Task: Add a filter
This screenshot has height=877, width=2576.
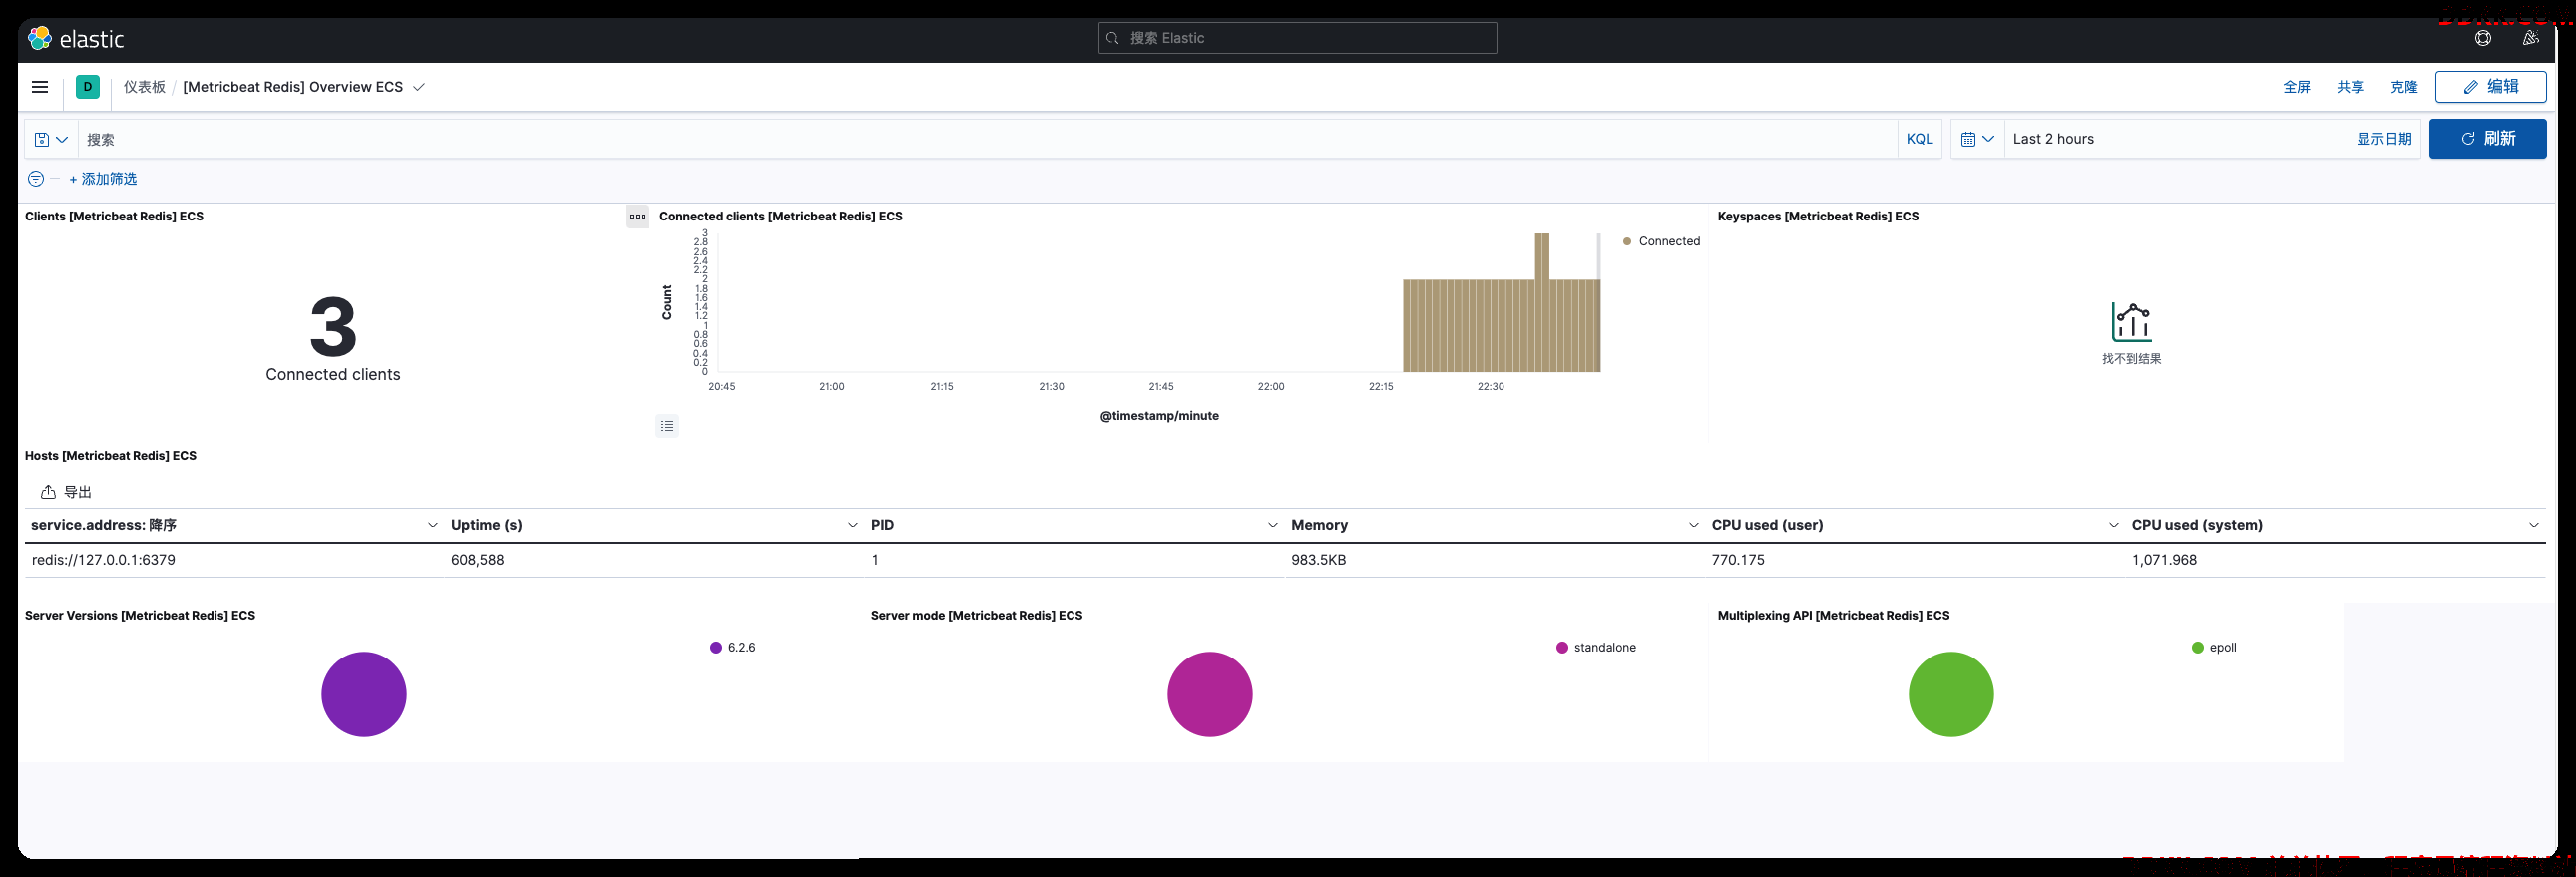Action: coord(103,179)
